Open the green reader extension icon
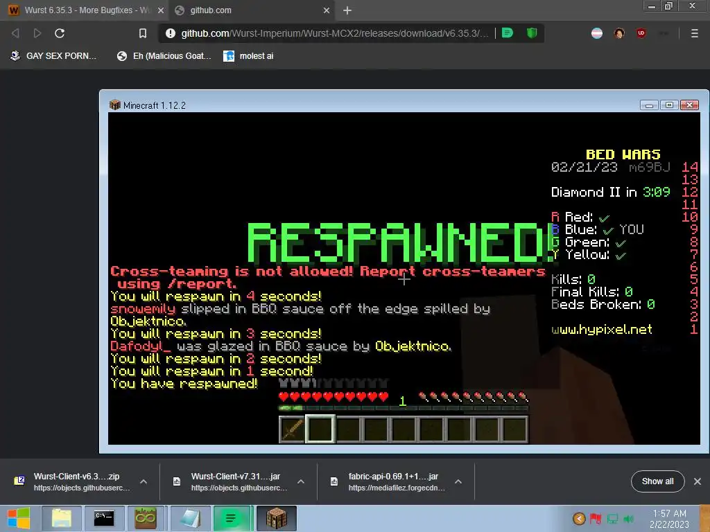 tap(508, 33)
